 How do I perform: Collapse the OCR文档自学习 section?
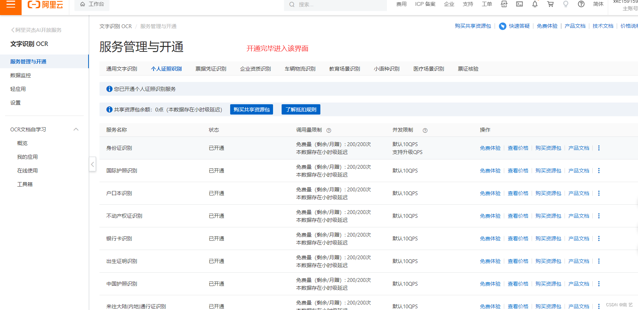pos(76,129)
